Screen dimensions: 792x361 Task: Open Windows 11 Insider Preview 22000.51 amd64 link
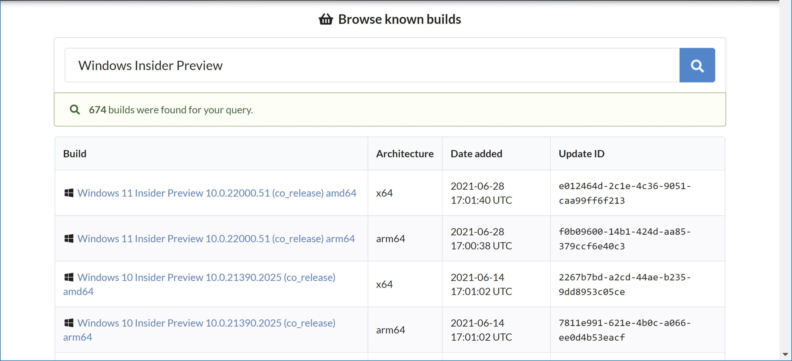point(217,193)
